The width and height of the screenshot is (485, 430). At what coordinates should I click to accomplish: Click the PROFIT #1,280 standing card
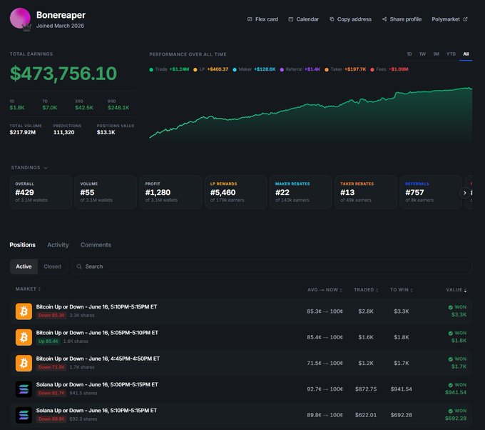(x=170, y=192)
